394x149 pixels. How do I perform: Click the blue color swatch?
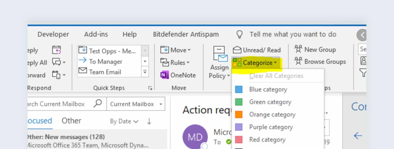(x=239, y=90)
